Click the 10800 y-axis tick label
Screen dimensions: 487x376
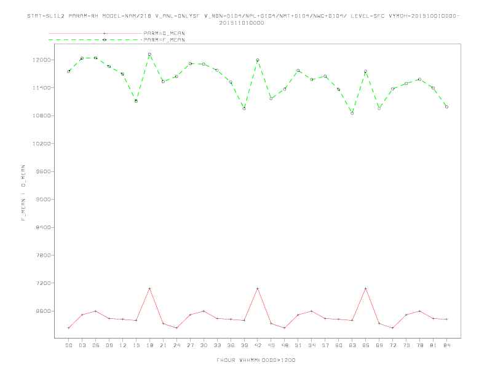[x=41, y=116]
